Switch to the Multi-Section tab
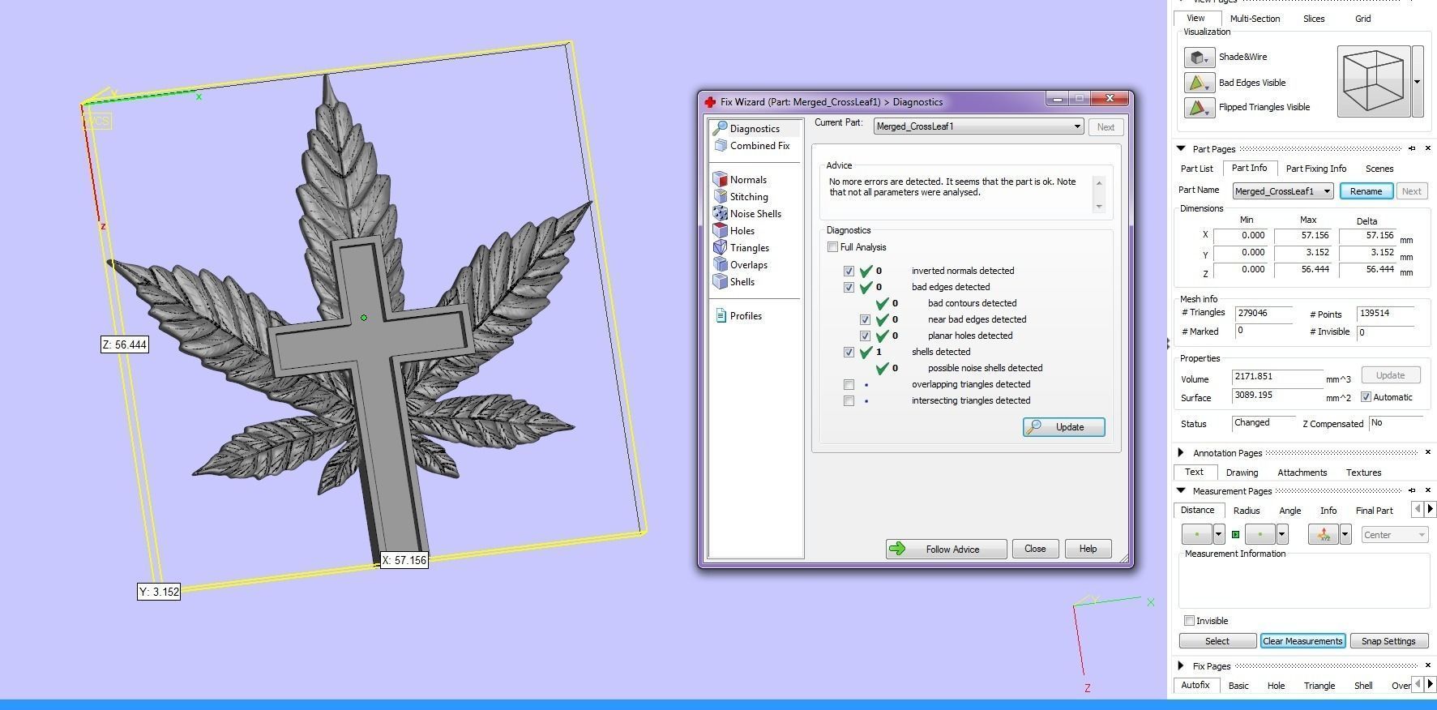This screenshot has width=1437, height=710. [x=1255, y=19]
